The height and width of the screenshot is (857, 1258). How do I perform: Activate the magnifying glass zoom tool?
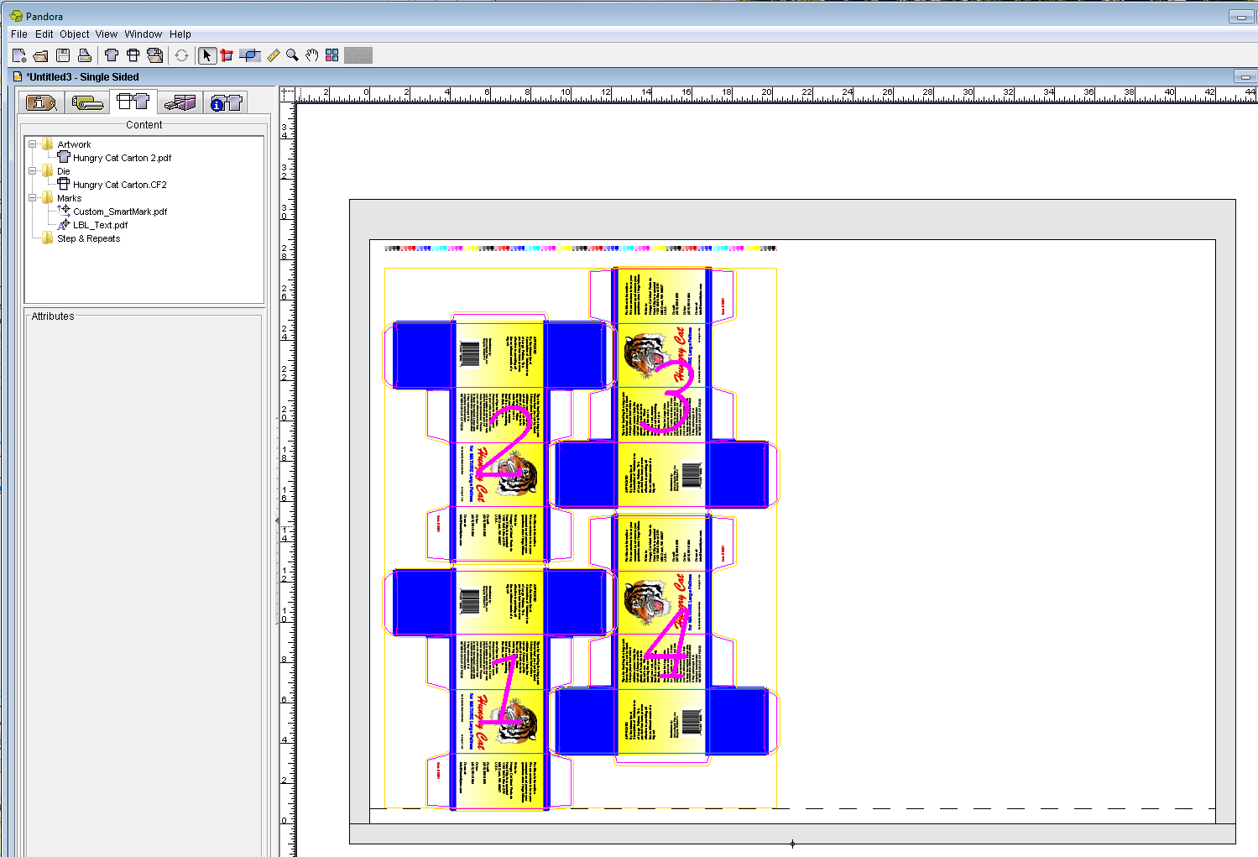pos(292,55)
